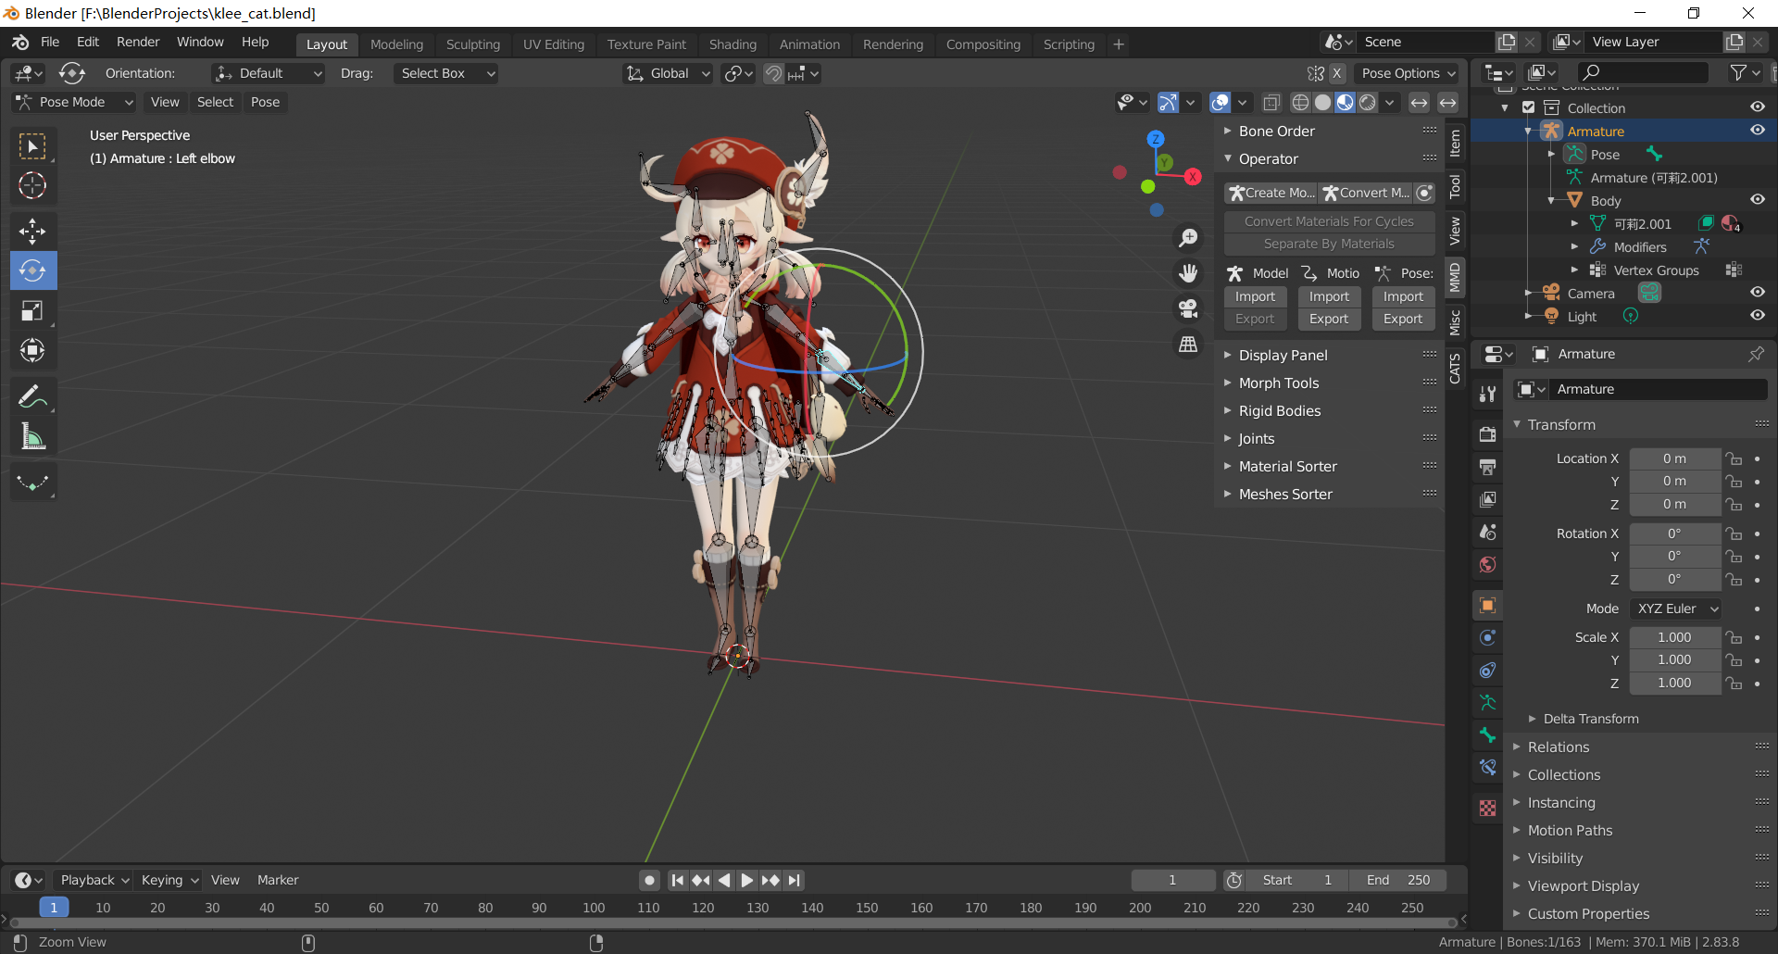The height and width of the screenshot is (954, 1778).
Task: Open the Object Data armature properties icon
Action: tap(1487, 702)
